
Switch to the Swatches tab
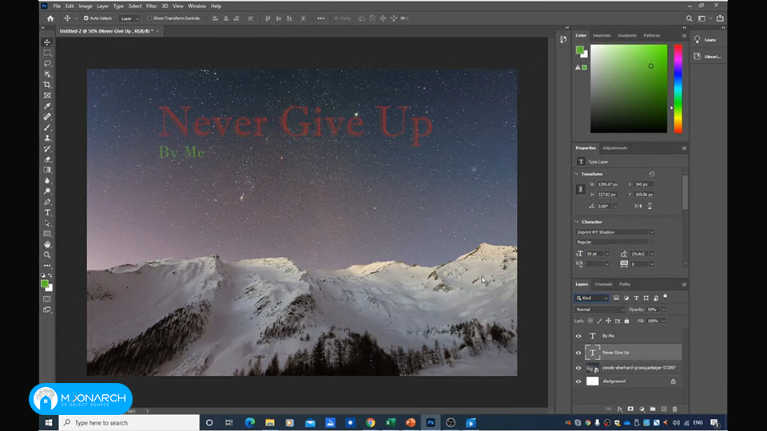[602, 35]
